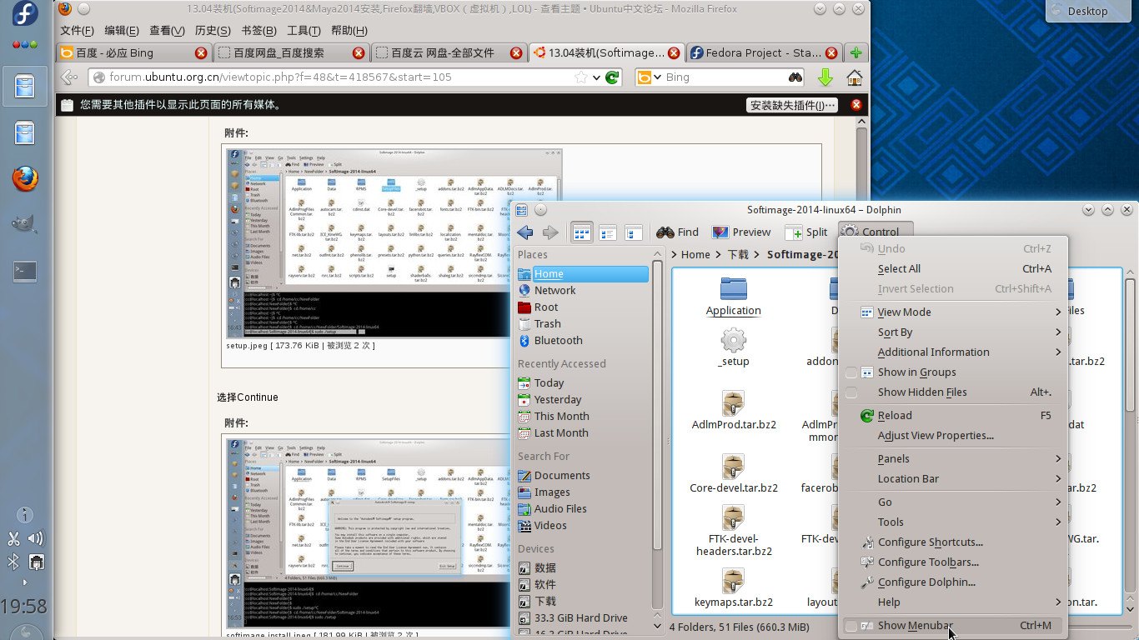Open Firefox home page icon
The height and width of the screenshot is (640, 1139).
pos(854,77)
